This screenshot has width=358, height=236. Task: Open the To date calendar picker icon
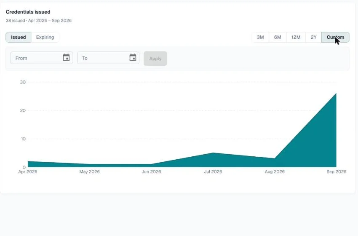(x=133, y=58)
